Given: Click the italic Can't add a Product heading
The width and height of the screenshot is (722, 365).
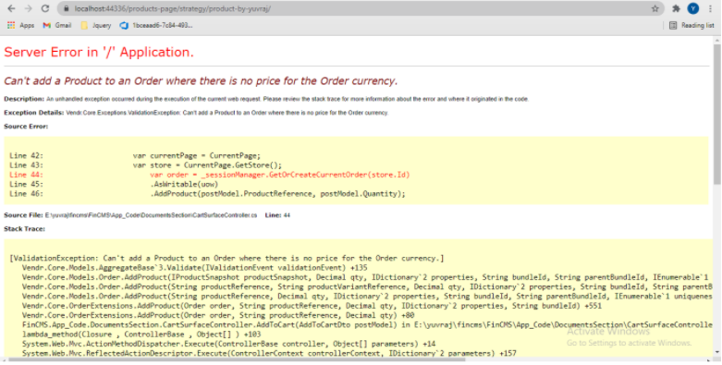Looking at the screenshot, I should coord(201,81).
